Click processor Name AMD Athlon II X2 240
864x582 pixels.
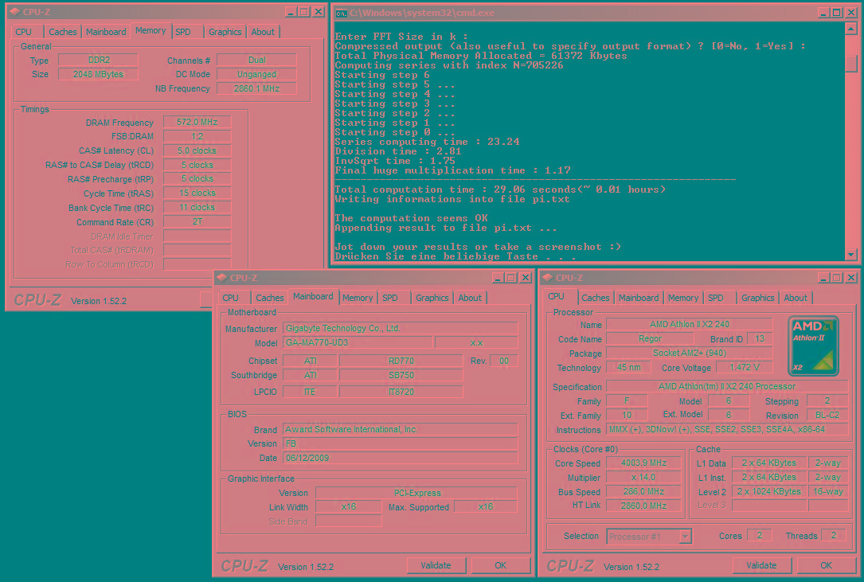point(689,325)
